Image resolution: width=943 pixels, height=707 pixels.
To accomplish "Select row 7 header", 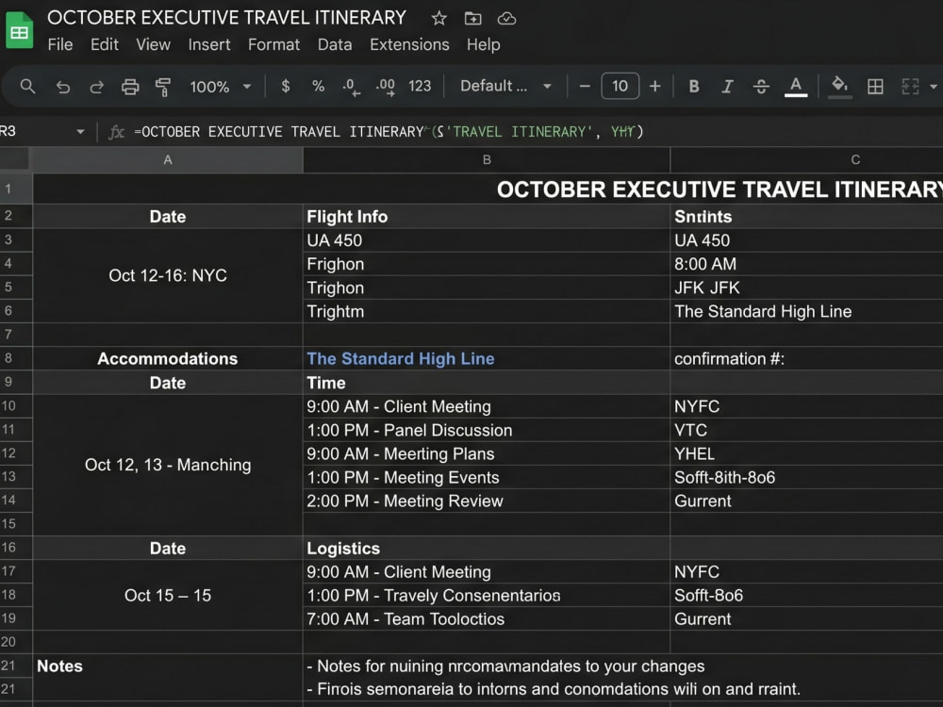I will (x=16, y=335).
